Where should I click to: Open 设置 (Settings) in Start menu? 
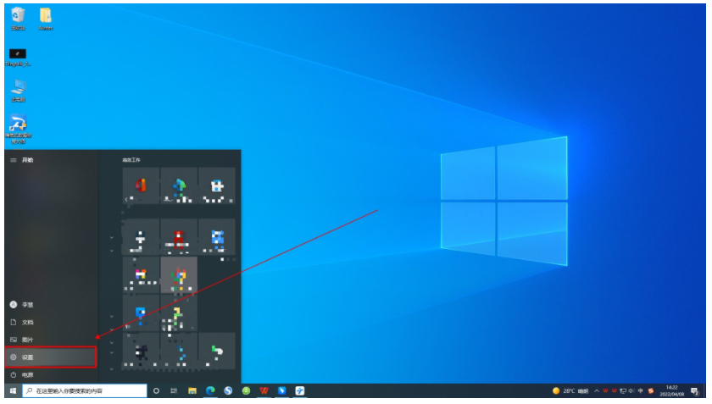pos(49,357)
